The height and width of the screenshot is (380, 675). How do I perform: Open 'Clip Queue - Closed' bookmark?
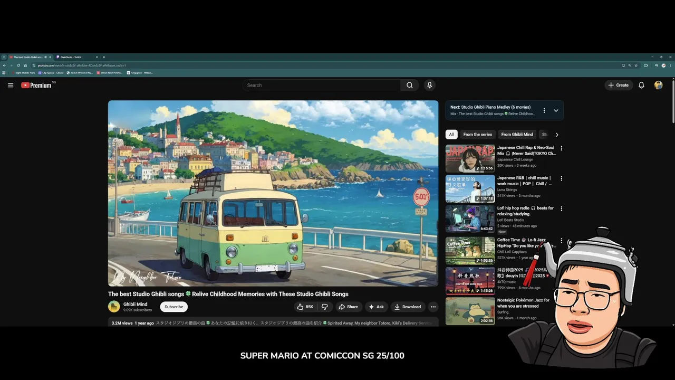pyautogui.click(x=51, y=73)
